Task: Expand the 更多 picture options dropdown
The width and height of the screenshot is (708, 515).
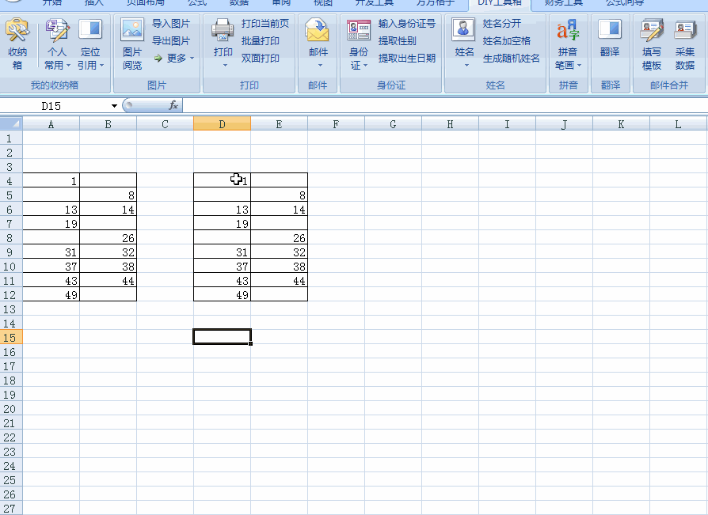Action: click(x=174, y=59)
